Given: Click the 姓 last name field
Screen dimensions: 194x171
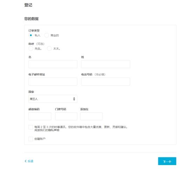Looking at the screenshot, I should 106,64.
